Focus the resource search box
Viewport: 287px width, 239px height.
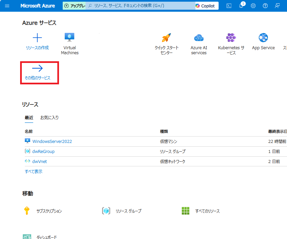click(140, 6)
